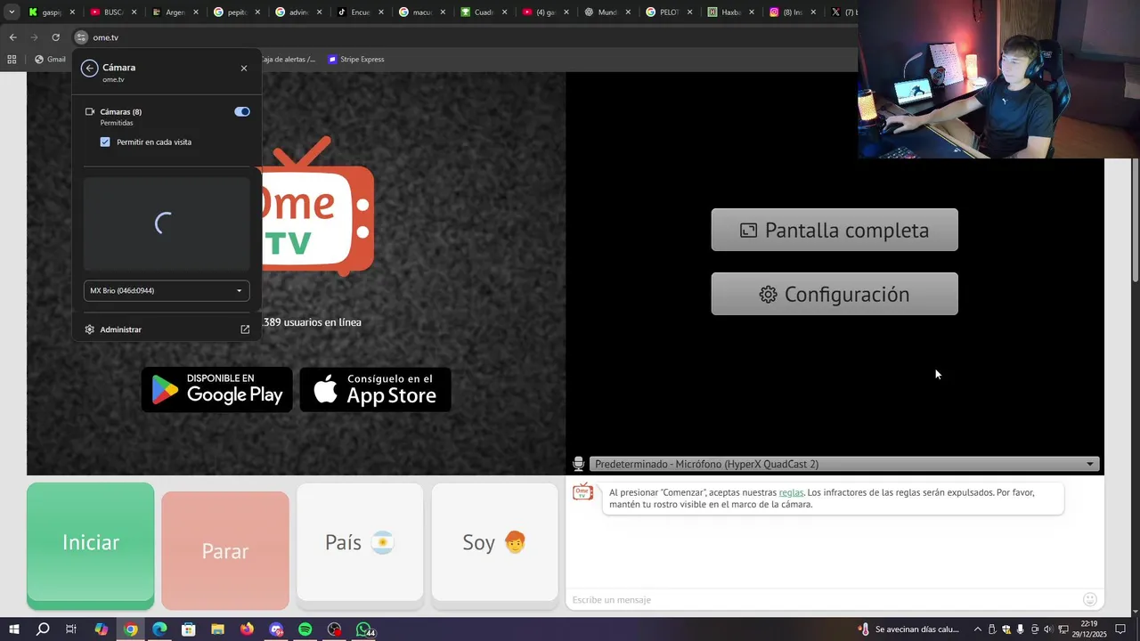
Task: Open OBS Studio from taskbar
Action: (x=334, y=629)
